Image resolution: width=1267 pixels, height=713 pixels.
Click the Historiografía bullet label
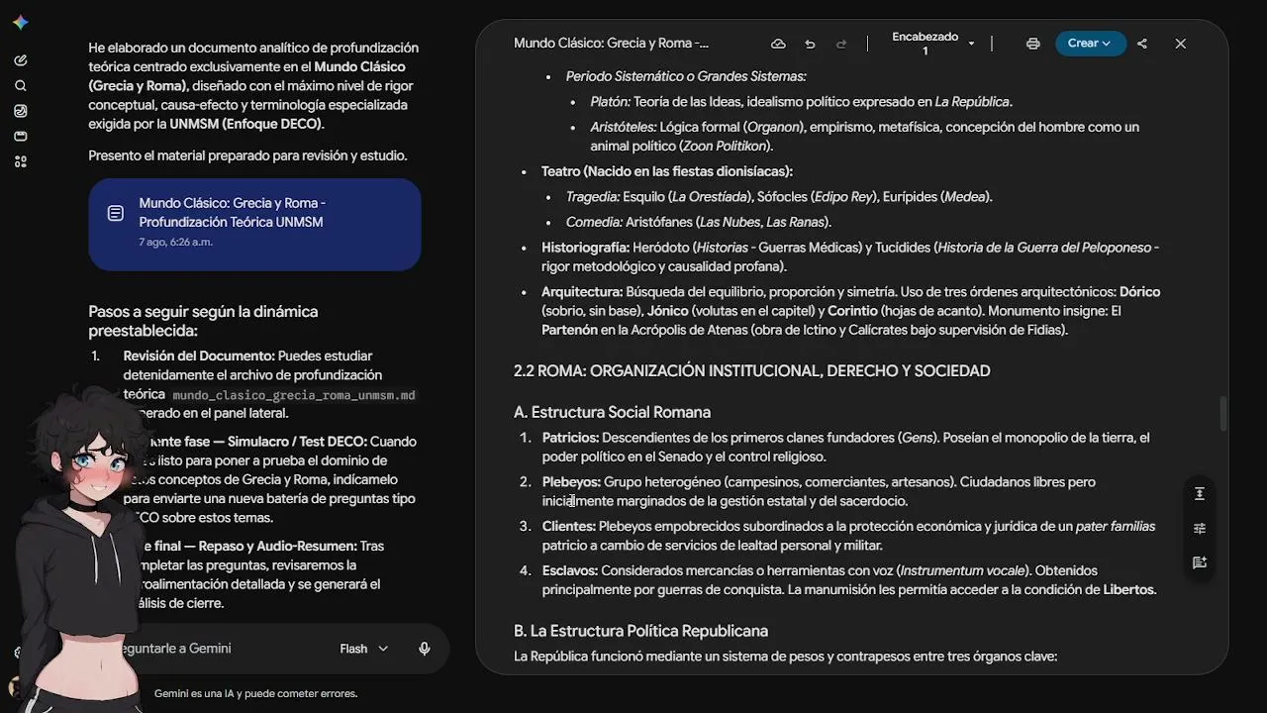585,248
